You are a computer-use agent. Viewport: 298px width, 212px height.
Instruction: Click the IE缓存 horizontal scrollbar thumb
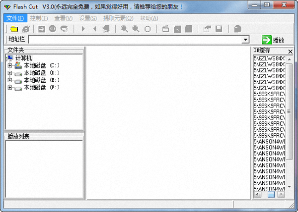271,194
